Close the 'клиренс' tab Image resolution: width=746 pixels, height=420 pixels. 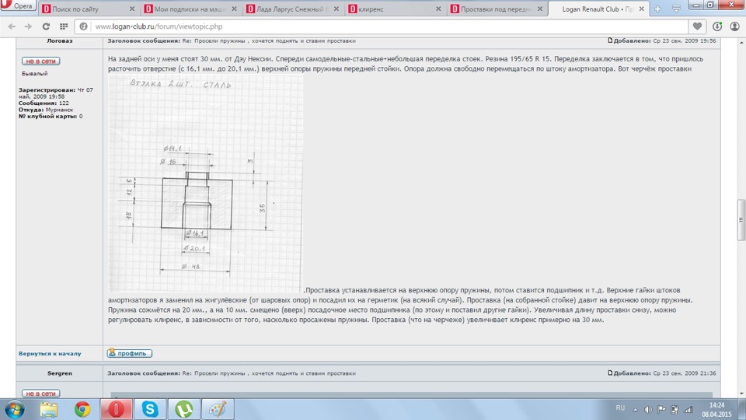click(438, 9)
